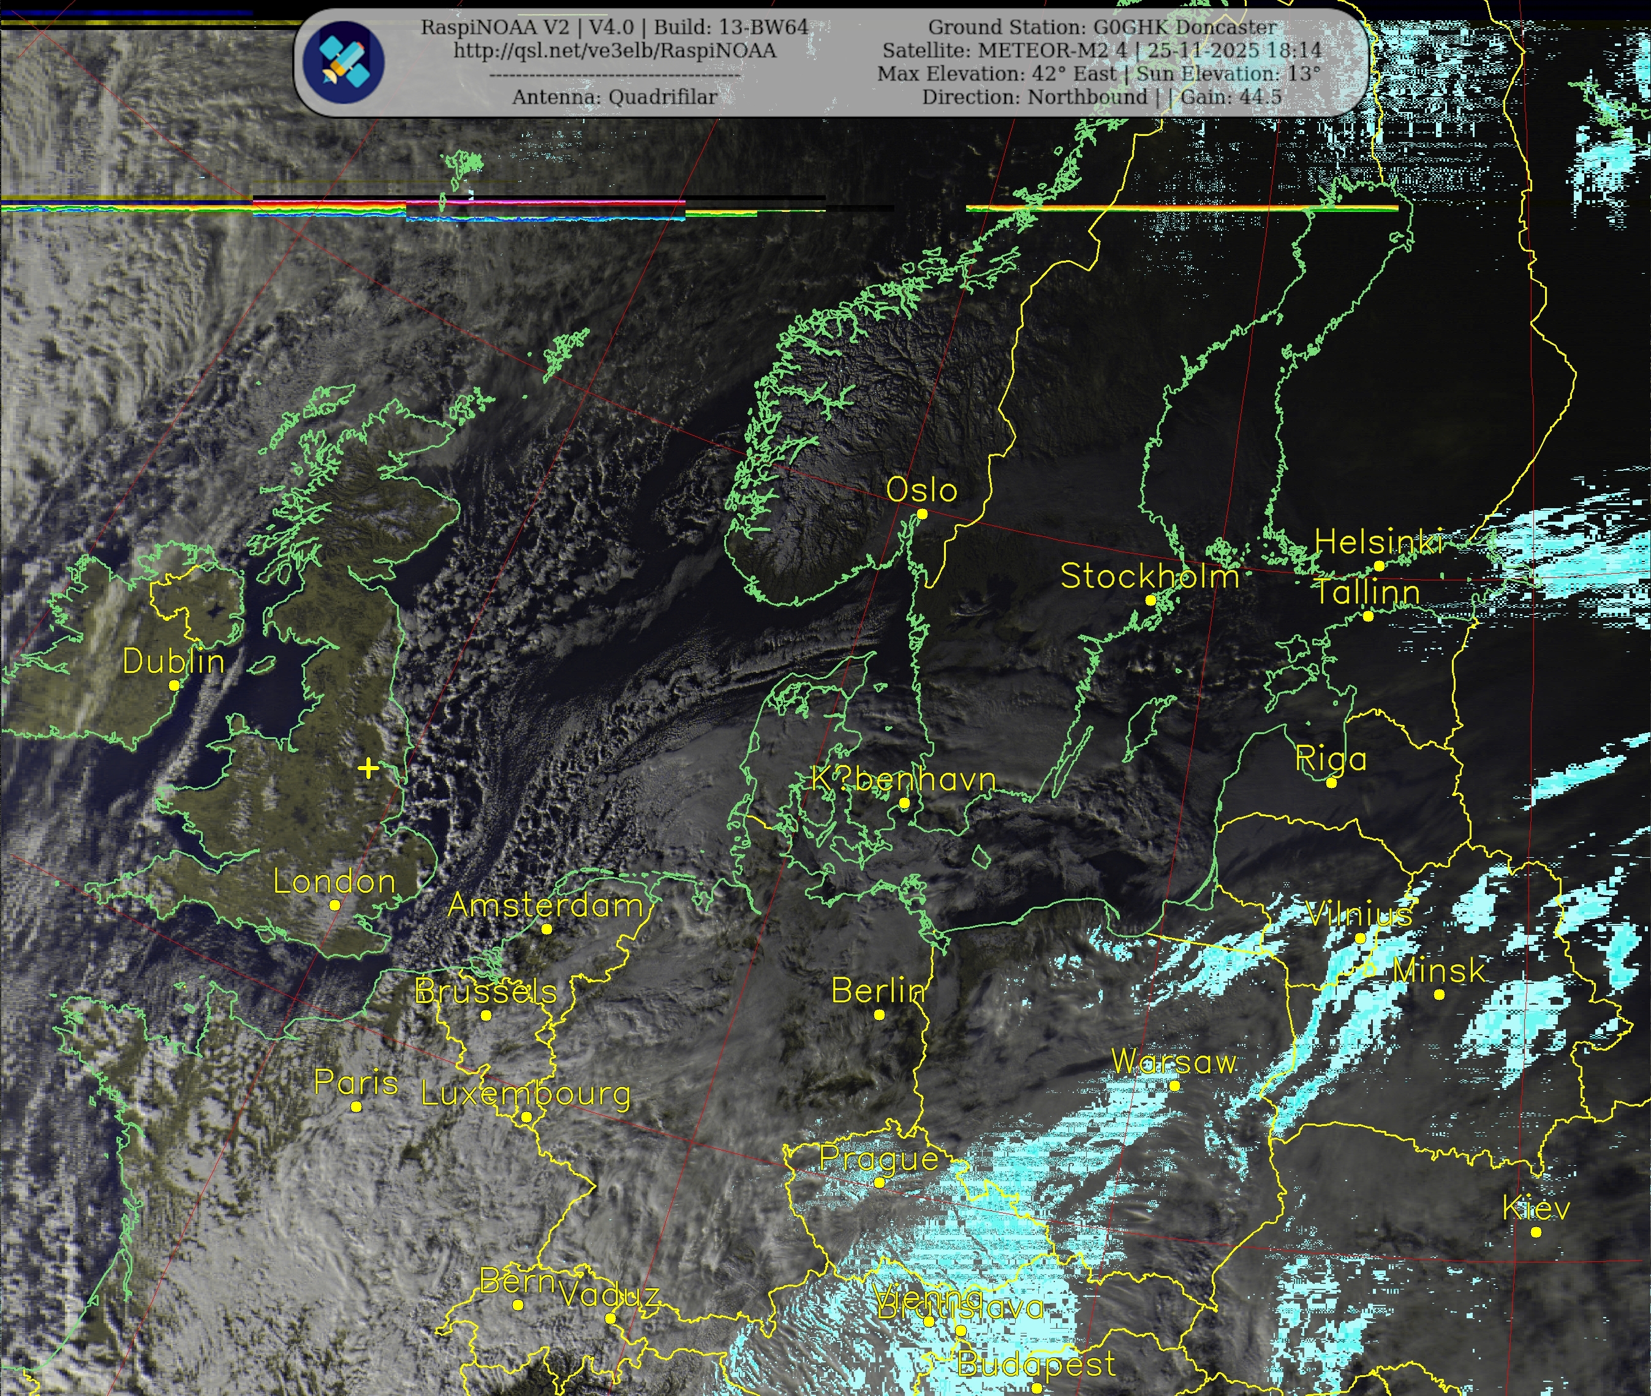Click the Warsaw city dot marker
Image resolution: width=1651 pixels, height=1396 pixels.
tap(1174, 1086)
